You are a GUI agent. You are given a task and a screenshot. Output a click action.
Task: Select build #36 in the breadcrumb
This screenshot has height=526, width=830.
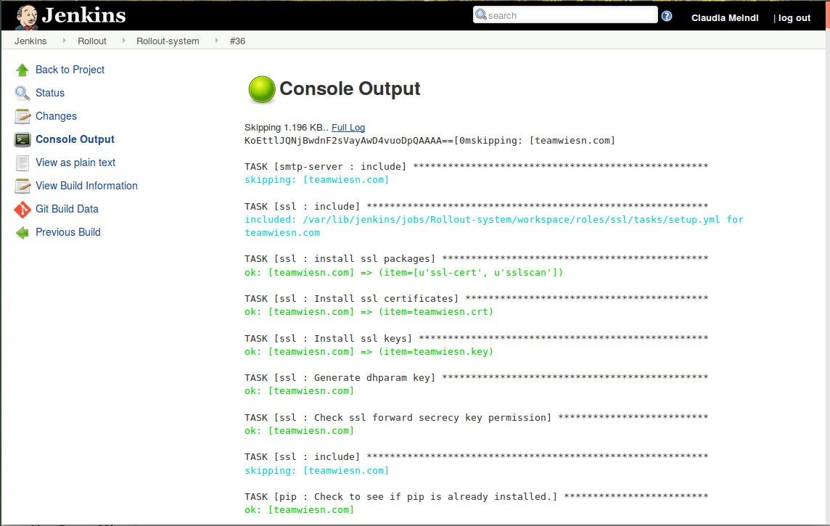coord(238,41)
